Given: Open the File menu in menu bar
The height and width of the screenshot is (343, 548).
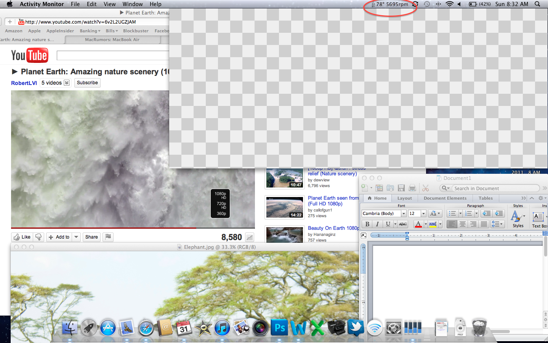Looking at the screenshot, I should 75,4.
